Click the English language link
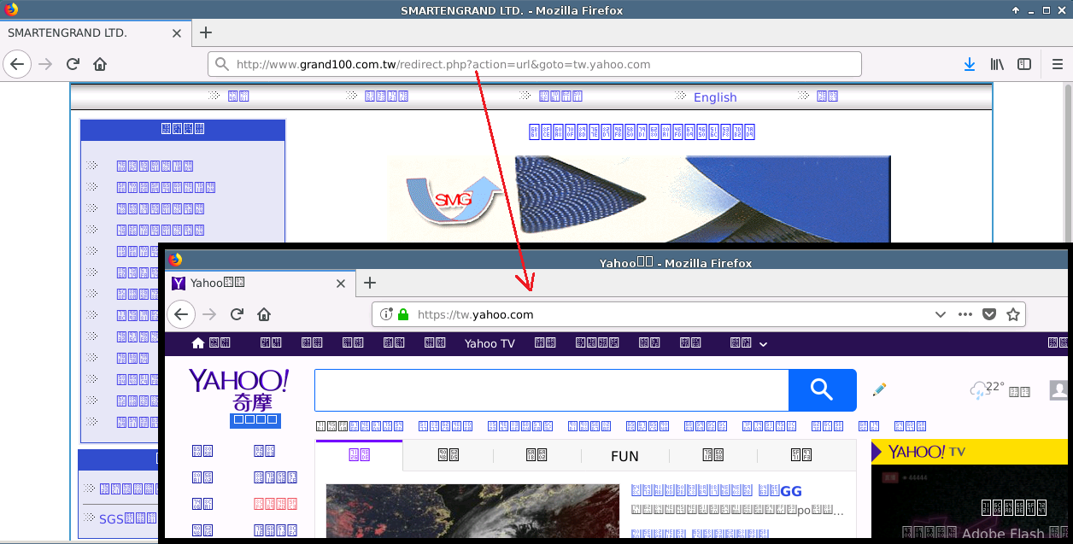Viewport: 1073px width, 544px height. [715, 97]
